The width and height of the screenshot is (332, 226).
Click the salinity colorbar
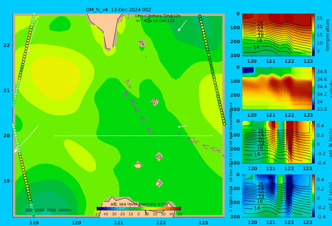coord(313,88)
